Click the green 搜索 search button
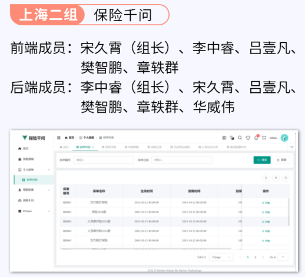This screenshot has width=305, height=278. coord(262,160)
